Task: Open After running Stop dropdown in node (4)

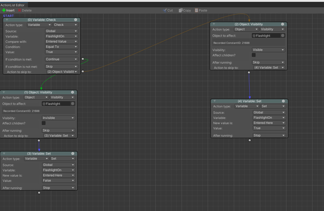Action: pos(269,135)
